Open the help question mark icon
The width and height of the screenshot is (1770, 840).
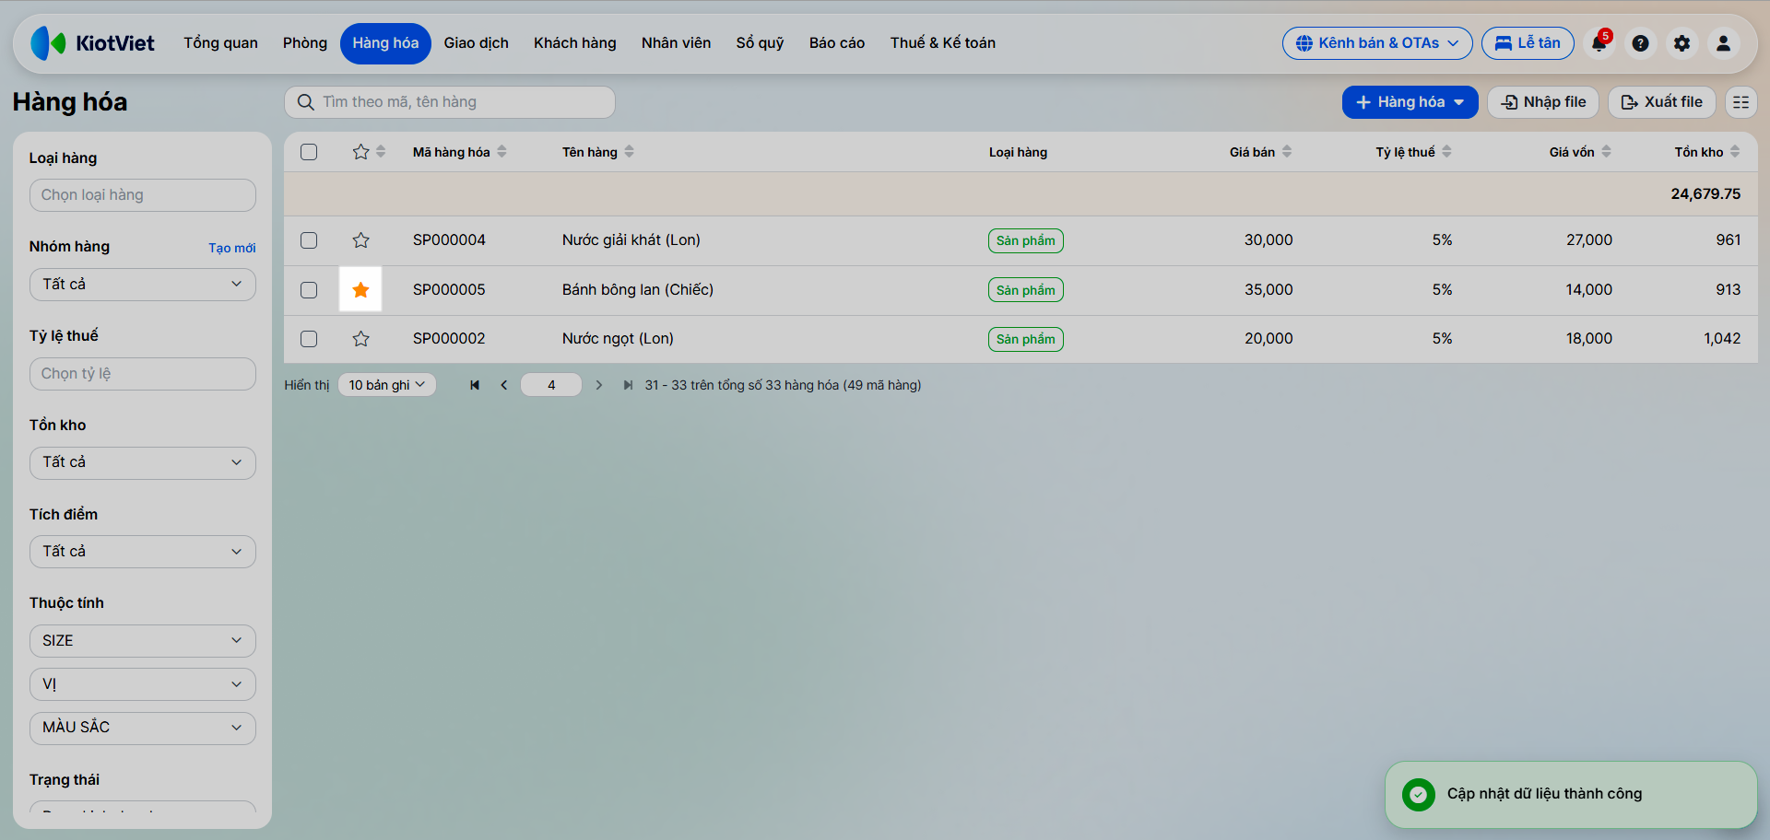tap(1640, 43)
